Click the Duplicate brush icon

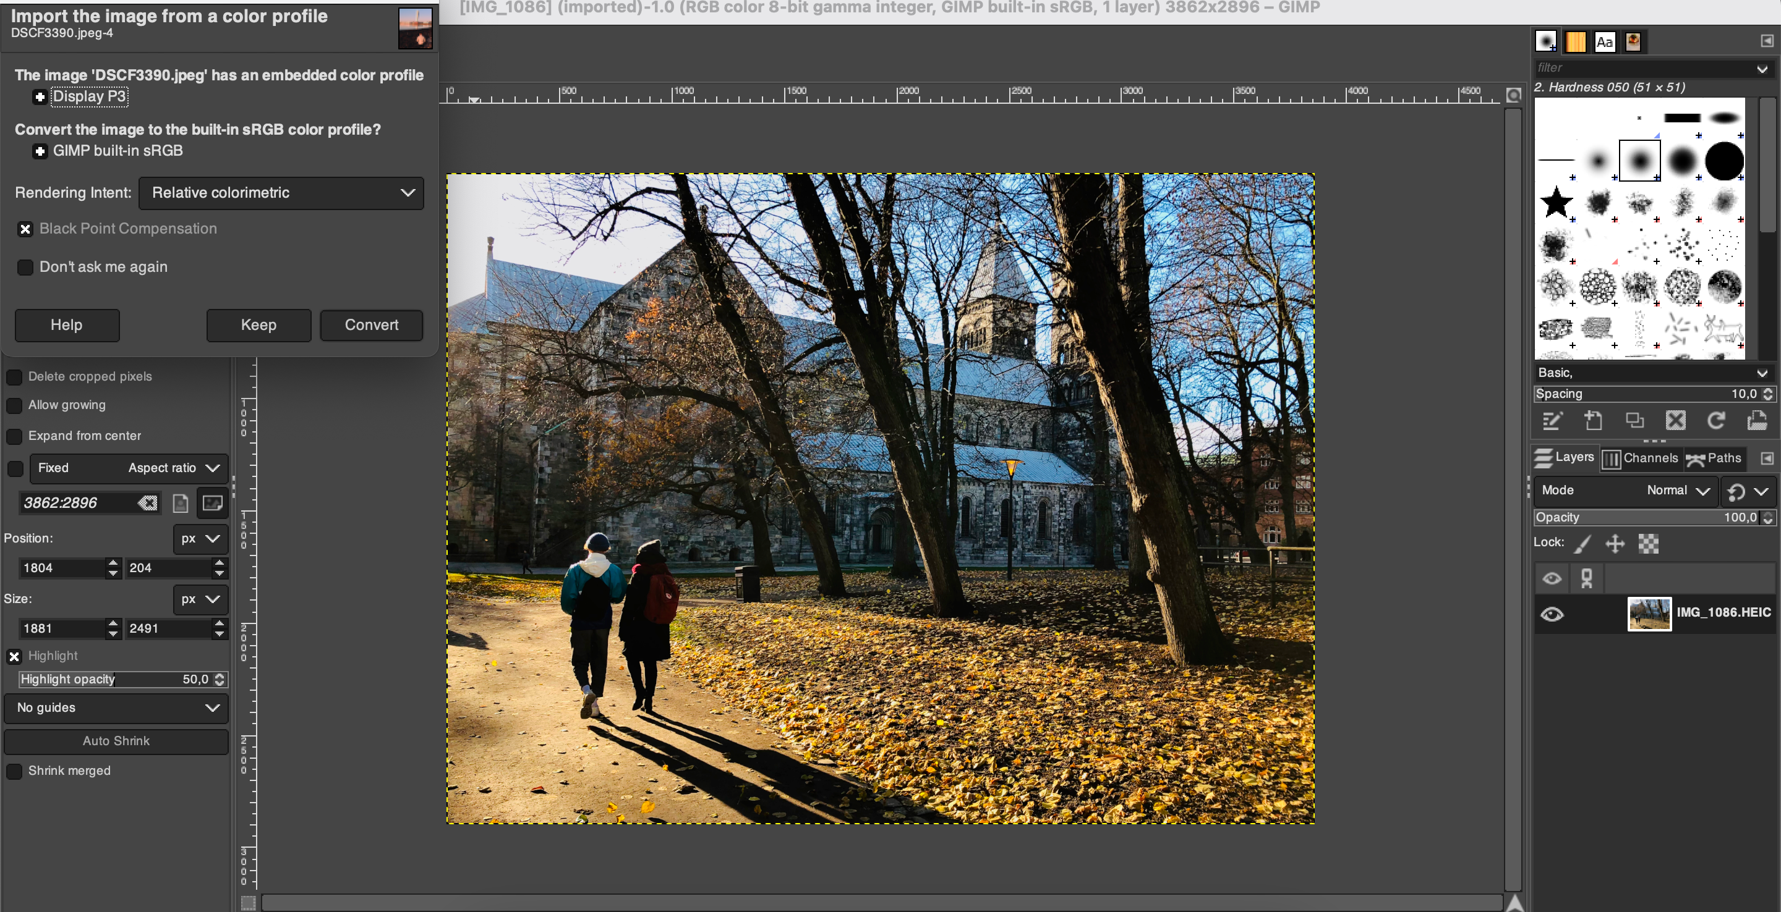point(1635,421)
